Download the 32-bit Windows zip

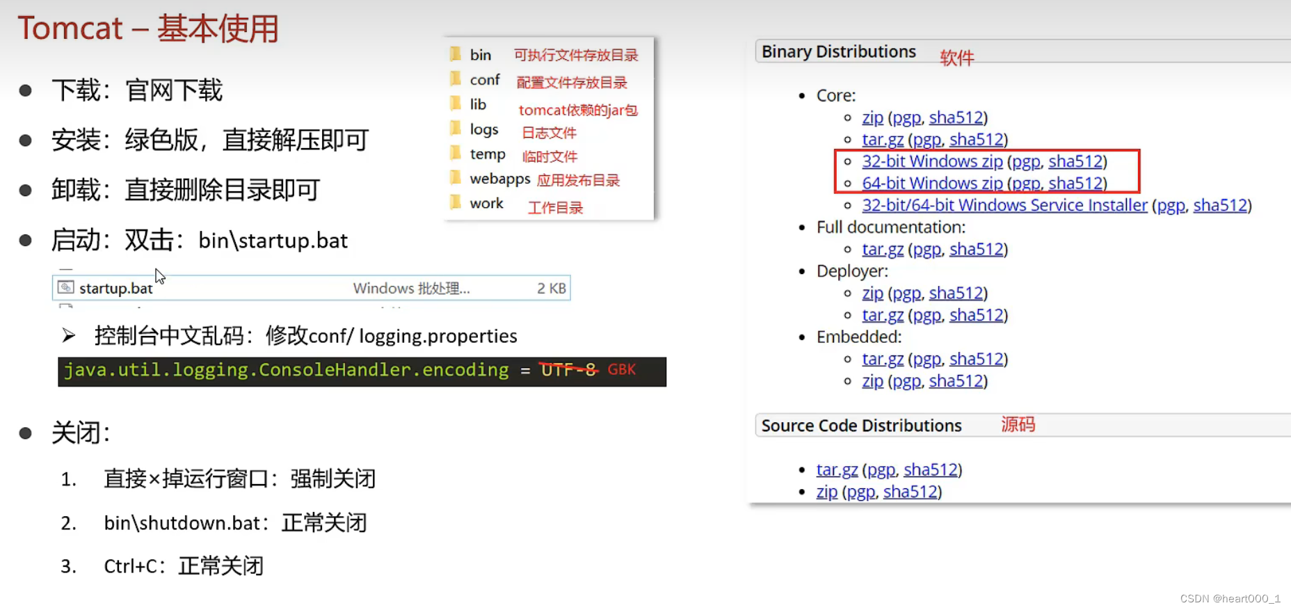click(932, 161)
